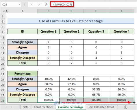Click the value 2 in row 17
137x110 pixels.
[48, 42]
